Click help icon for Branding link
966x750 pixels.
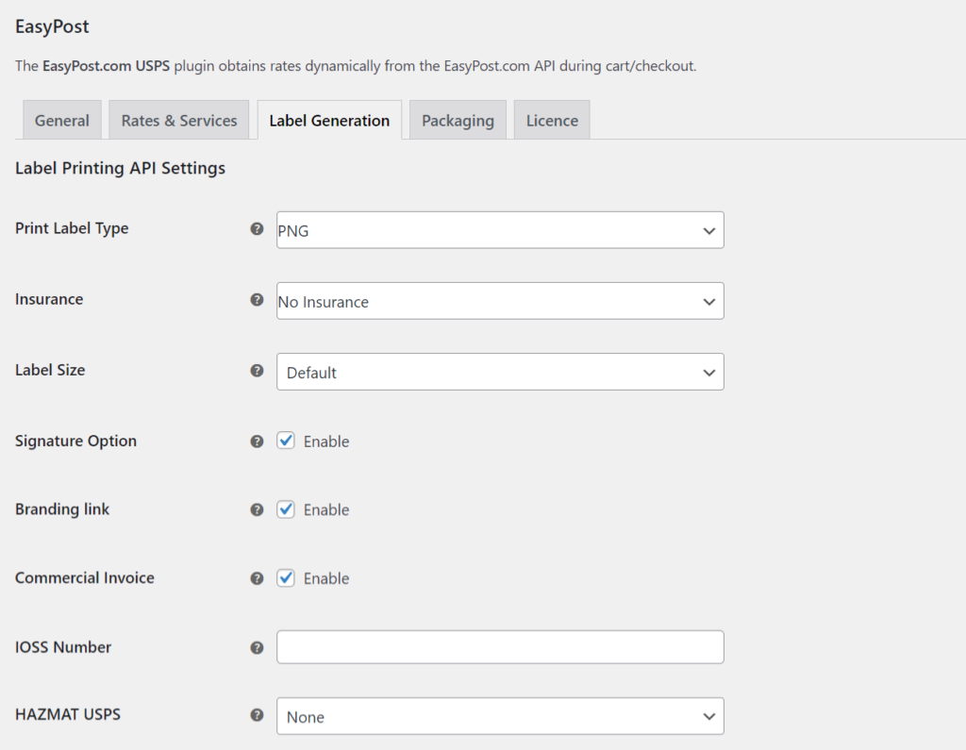click(257, 509)
